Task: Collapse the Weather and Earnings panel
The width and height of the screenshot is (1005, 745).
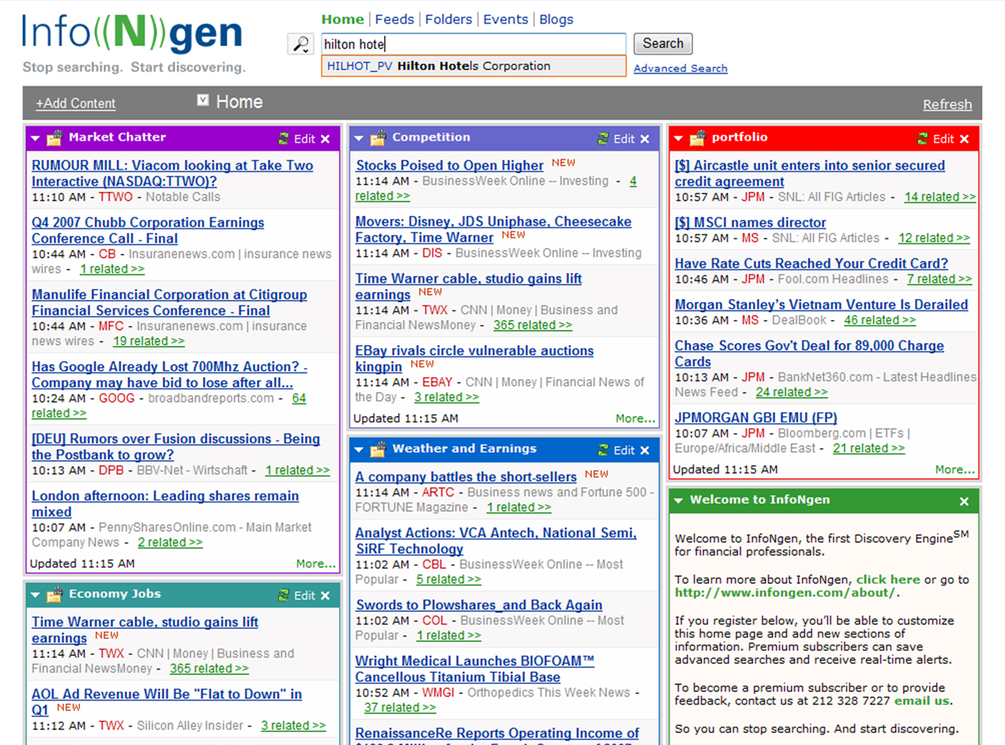Action: coord(359,450)
